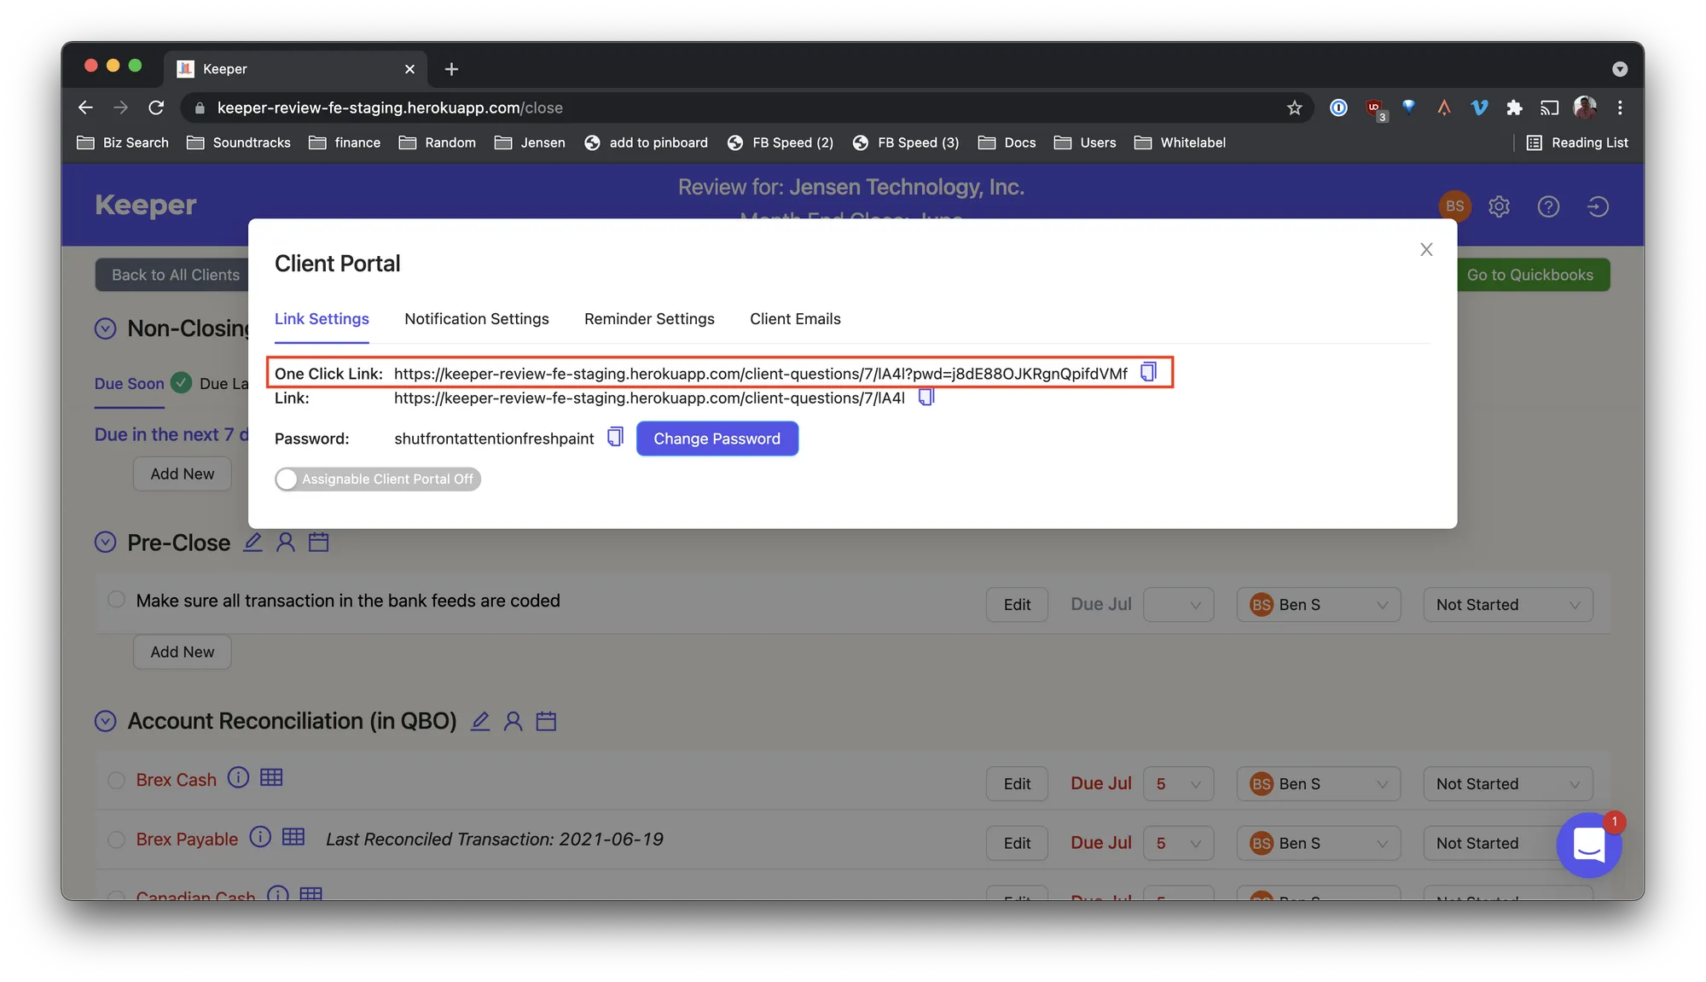Copy the plain client Link
1706x982 pixels.
pos(926,397)
